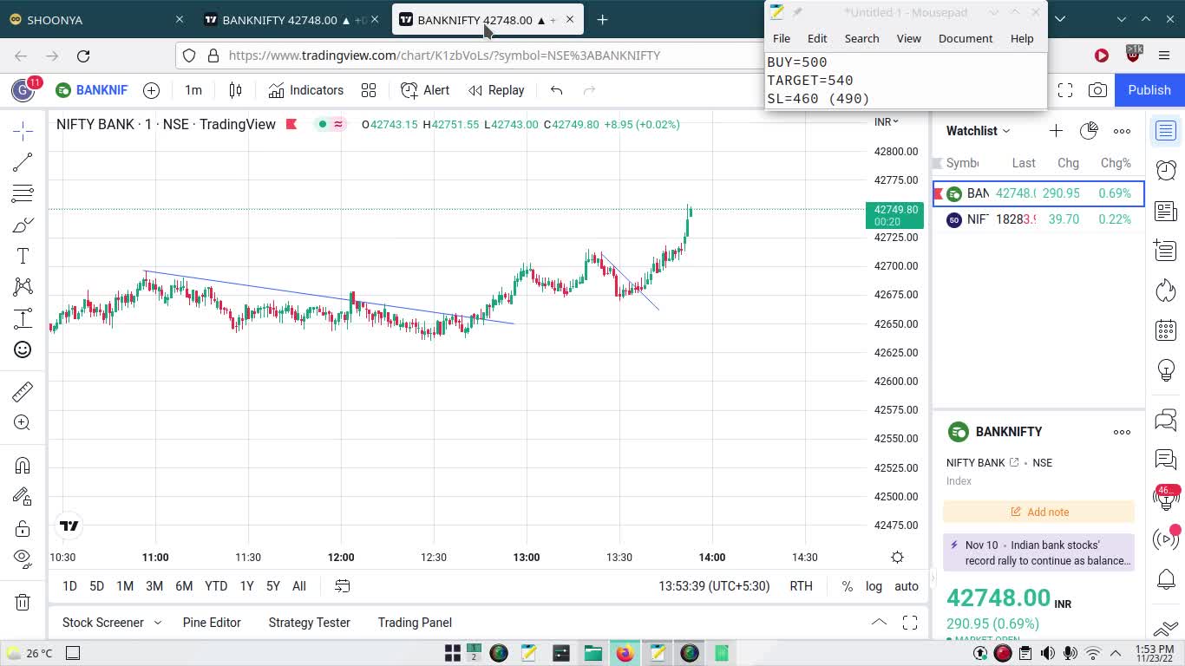The image size is (1185, 666).
Task: Open the Nov 10 Indian bank stocks news
Action: tap(1038, 552)
